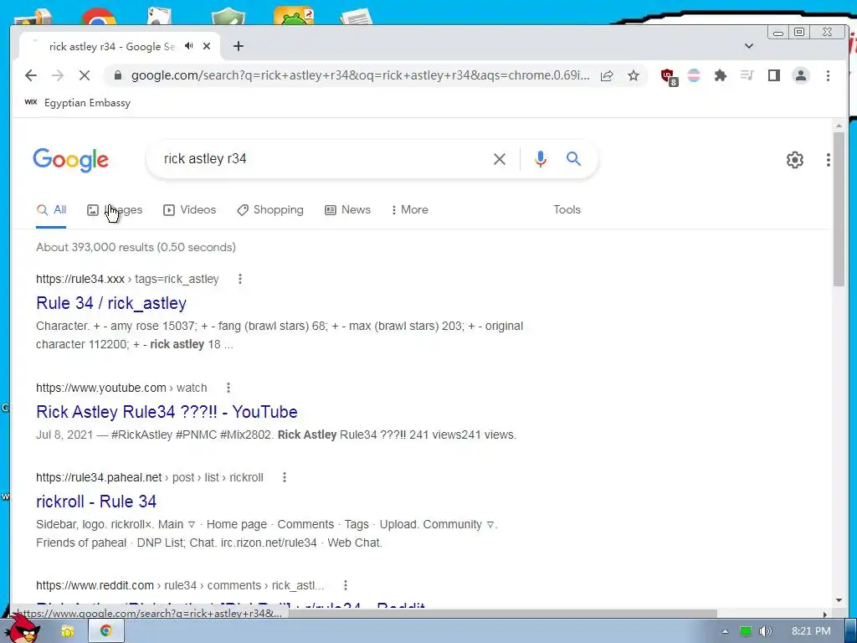Screen dimensions: 857x643
Task: Open Chrome's three-dot menu
Action: pyautogui.click(x=828, y=75)
